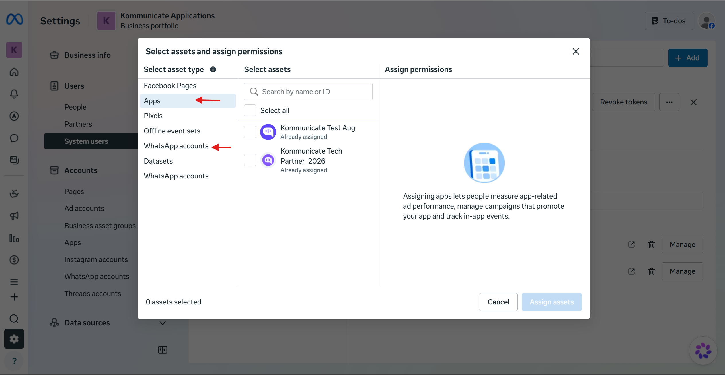This screenshot has height=375, width=725.
Task: Check the Kommunicate Test Aug checkbox
Action: [250, 132]
